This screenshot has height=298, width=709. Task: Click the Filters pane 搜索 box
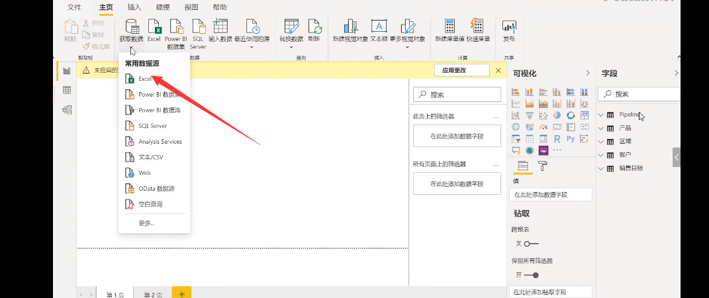tap(457, 95)
